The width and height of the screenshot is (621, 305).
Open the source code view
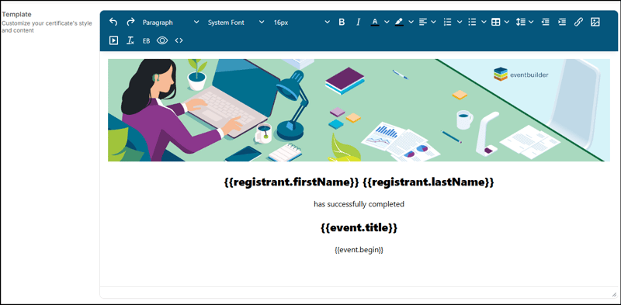click(x=179, y=40)
